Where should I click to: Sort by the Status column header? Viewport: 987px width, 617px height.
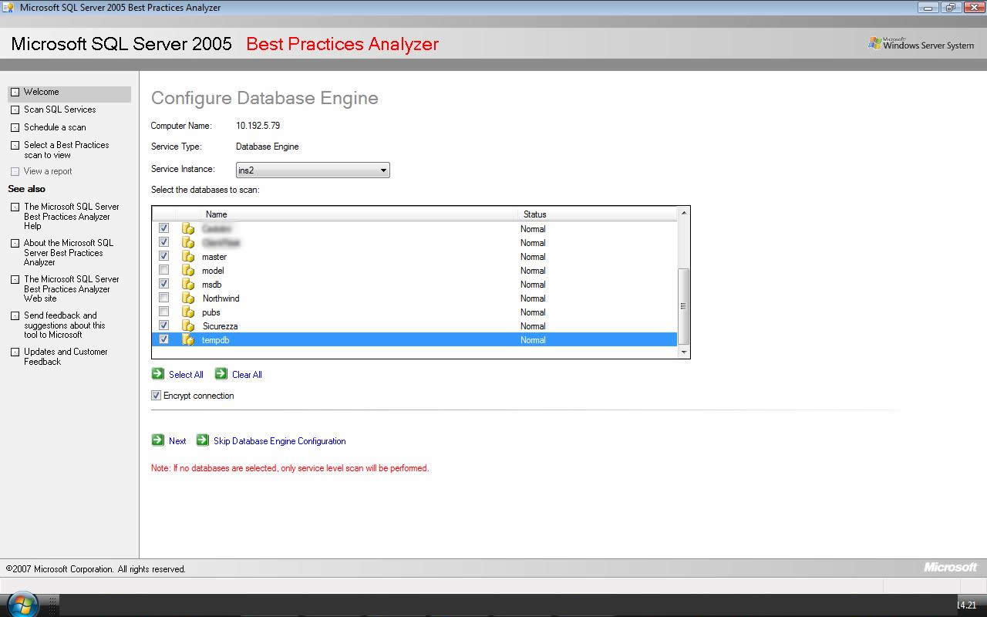point(598,214)
